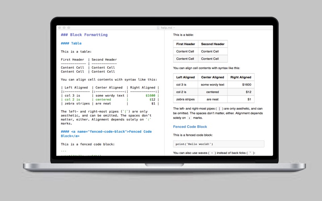Minimize the help.md window
This screenshot has height=201, width=322.
click(64, 28)
